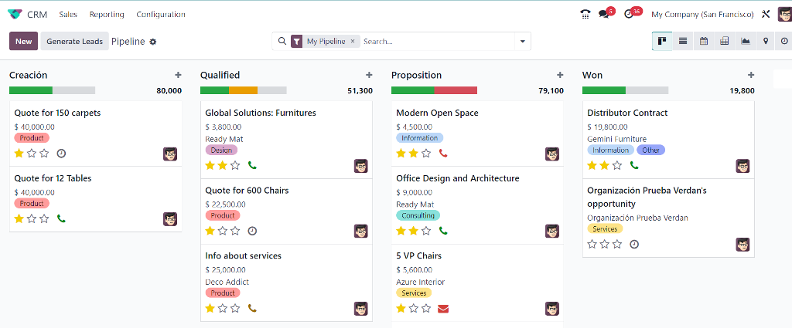Screen dimensions: 792x328
Task: Set first star on Organización Prueba Verdan's opportunity
Action: pos(592,245)
